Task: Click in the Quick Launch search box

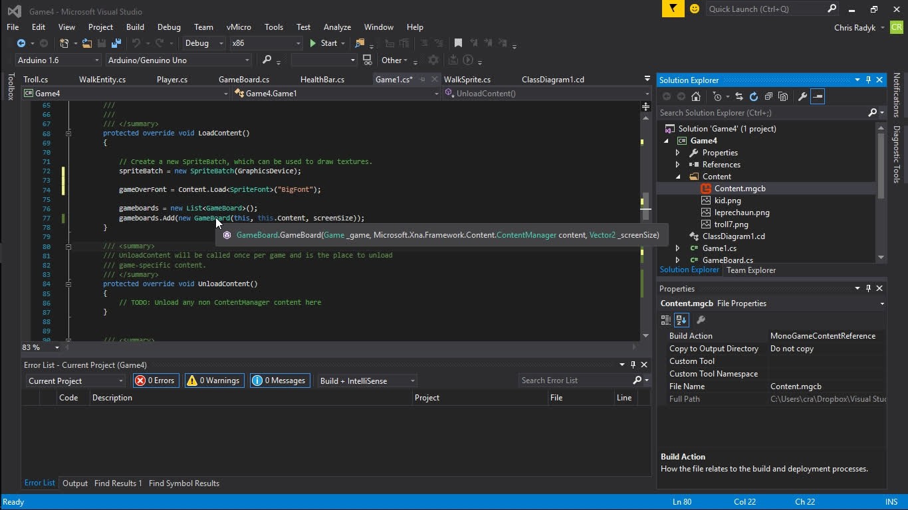Action: (766, 9)
